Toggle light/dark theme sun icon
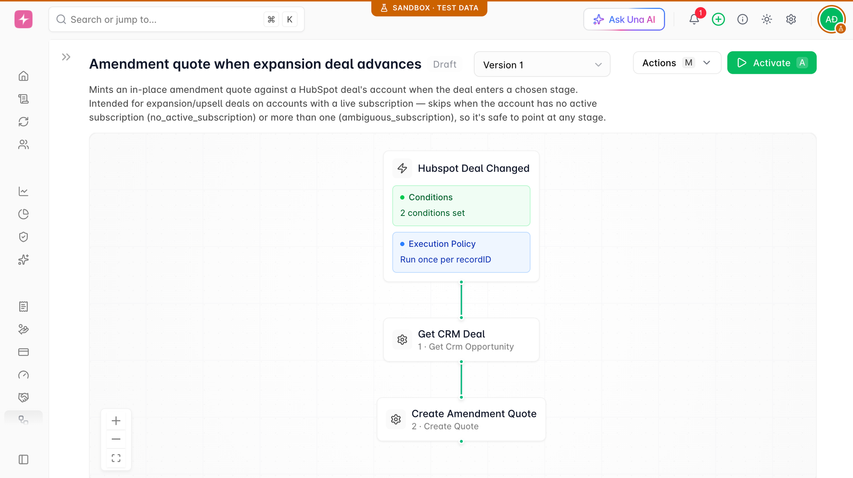This screenshot has height=478, width=853. tap(767, 20)
